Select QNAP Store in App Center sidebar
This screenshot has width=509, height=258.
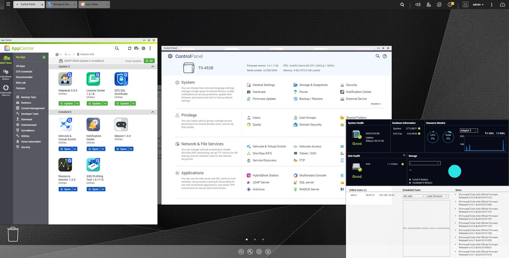[6, 59]
